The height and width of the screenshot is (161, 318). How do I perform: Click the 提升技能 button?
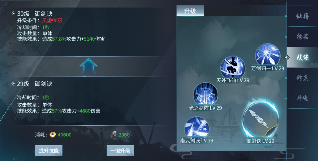pyautogui.click(x=49, y=151)
